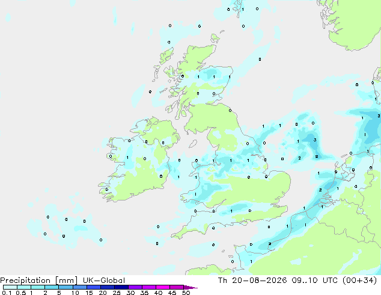Viewport: 381px width, 295px height.
Task: Click the 45–50 mm legend swatch
Action: point(177,287)
